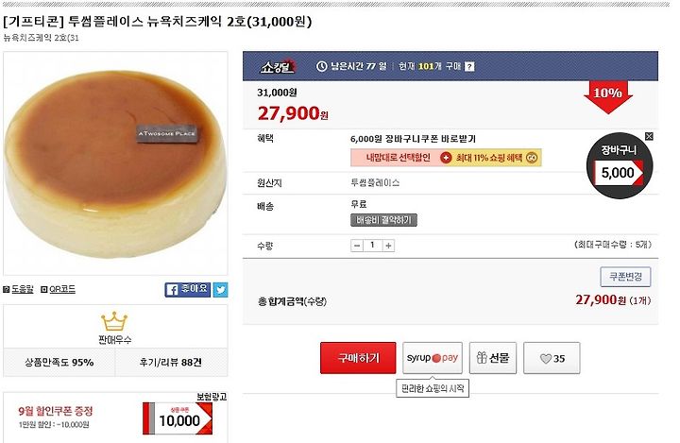Image resolution: width=680 pixels, height=443 pixels.
Task: Click the quantity input field
Action: coord(372,246)
